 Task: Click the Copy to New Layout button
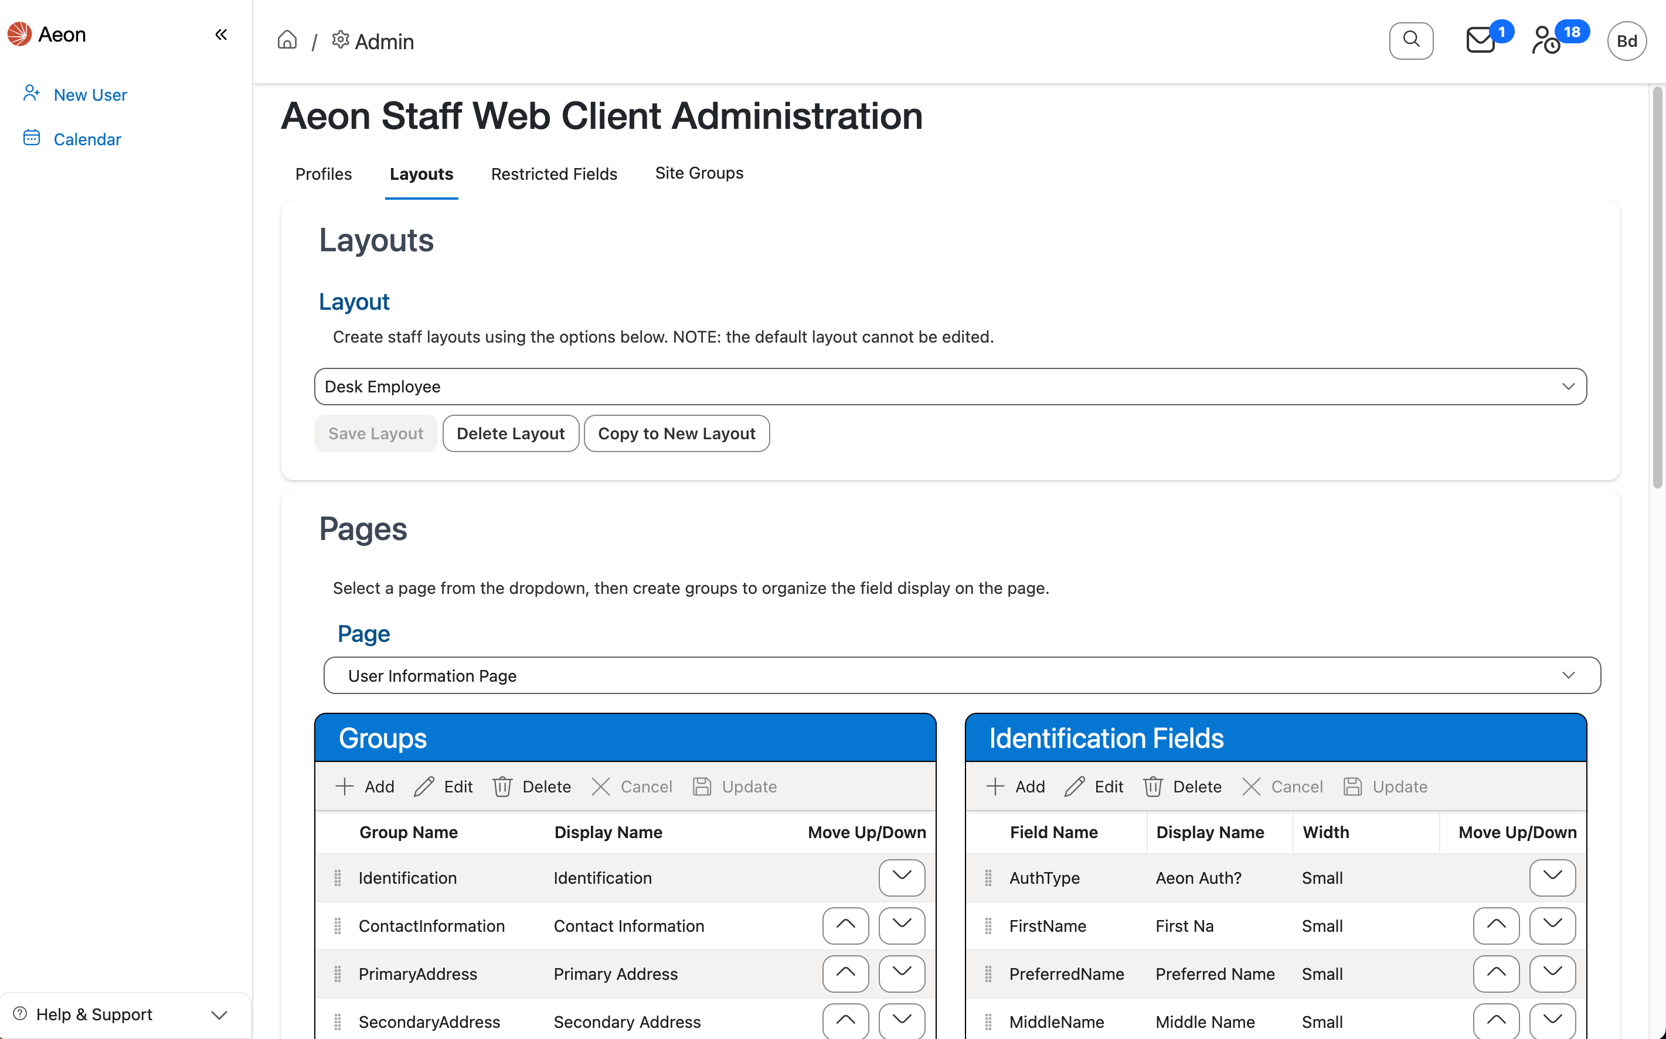point(676,433)
